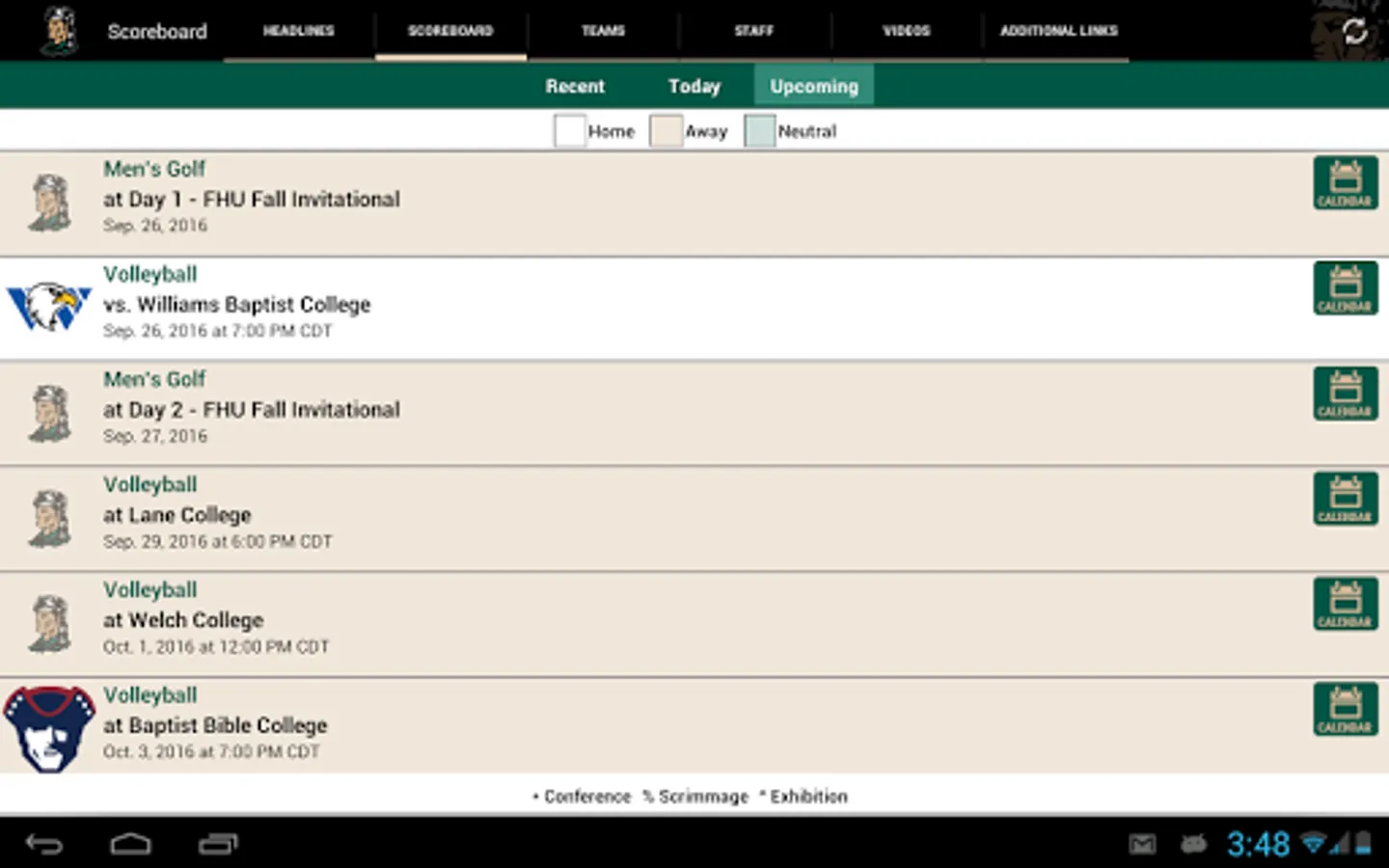Tap mascot logo beside Welch College row
The height and width of the screenshot is (868, 1389).
pyautogui.click(x=50, y=624)
